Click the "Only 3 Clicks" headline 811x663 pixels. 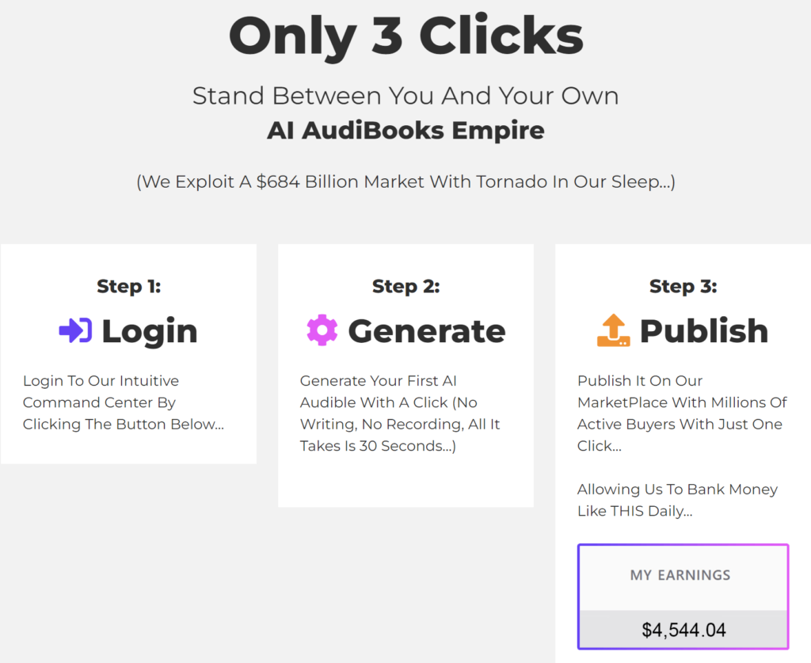(406, 36)
